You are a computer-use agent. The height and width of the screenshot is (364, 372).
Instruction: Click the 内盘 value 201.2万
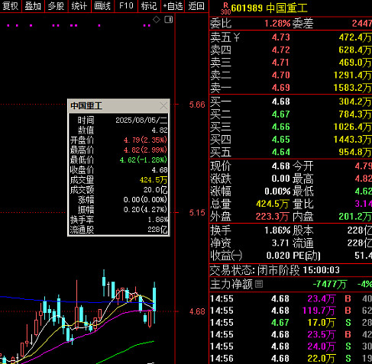click(355, 217)
